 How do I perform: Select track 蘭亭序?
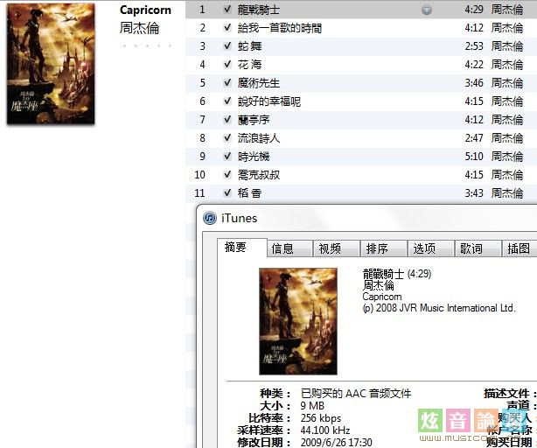pyautogui.click(x=361, y=120)
